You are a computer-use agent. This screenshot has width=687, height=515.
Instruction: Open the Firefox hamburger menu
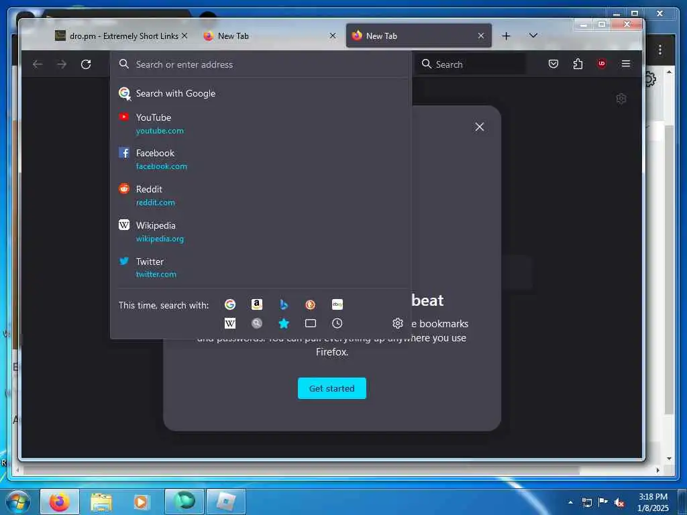click(x=626, y=64)
